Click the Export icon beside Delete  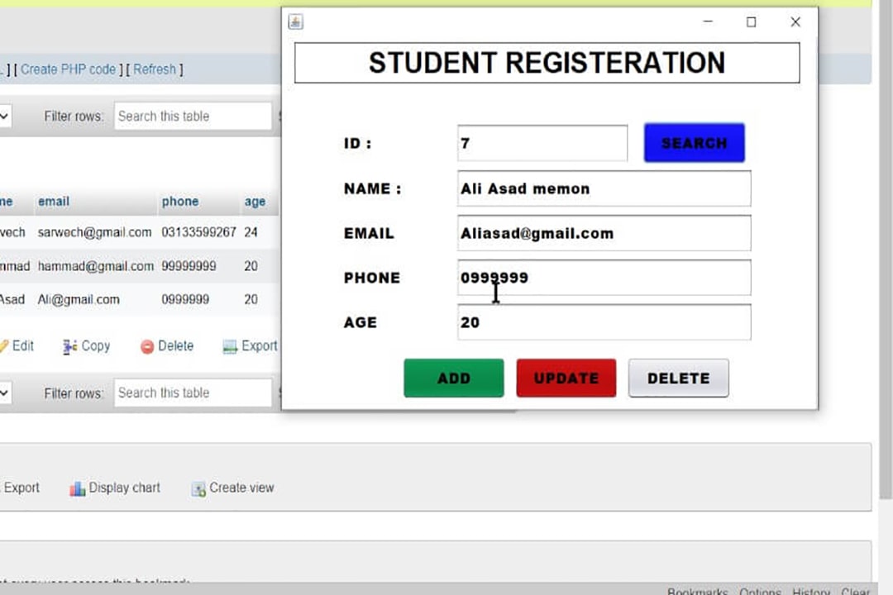point(230,347)
